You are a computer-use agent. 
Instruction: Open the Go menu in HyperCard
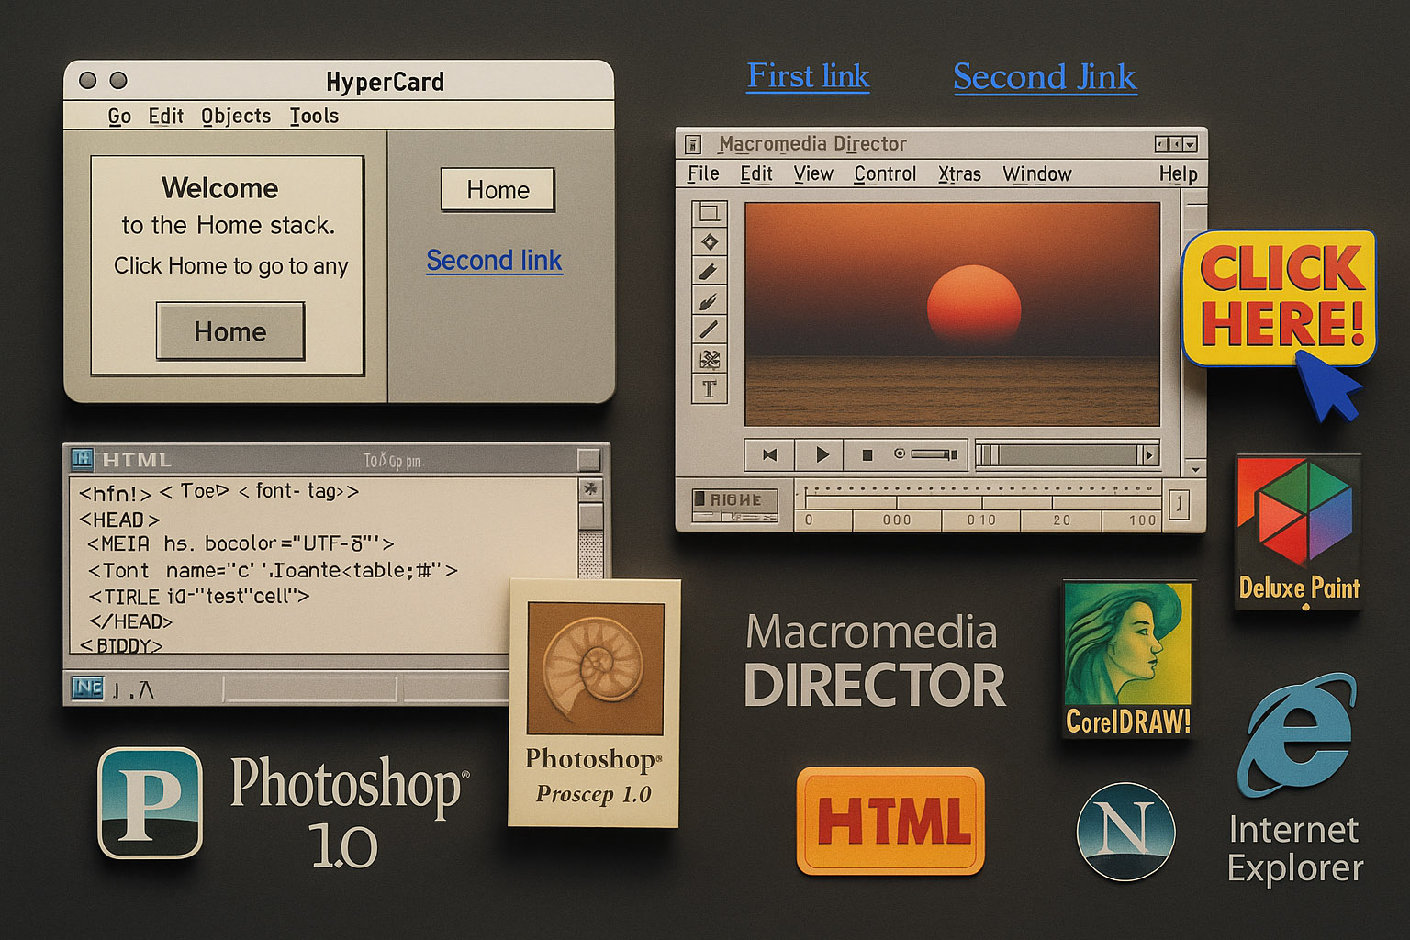pos(118,116)
